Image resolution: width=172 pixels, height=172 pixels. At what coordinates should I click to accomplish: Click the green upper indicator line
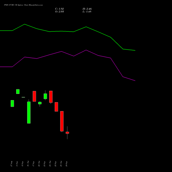(68, 31)
